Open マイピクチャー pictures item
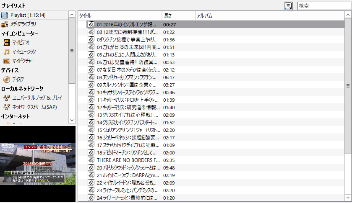Viewport: 352px width, 203px height. coord(7,61)
